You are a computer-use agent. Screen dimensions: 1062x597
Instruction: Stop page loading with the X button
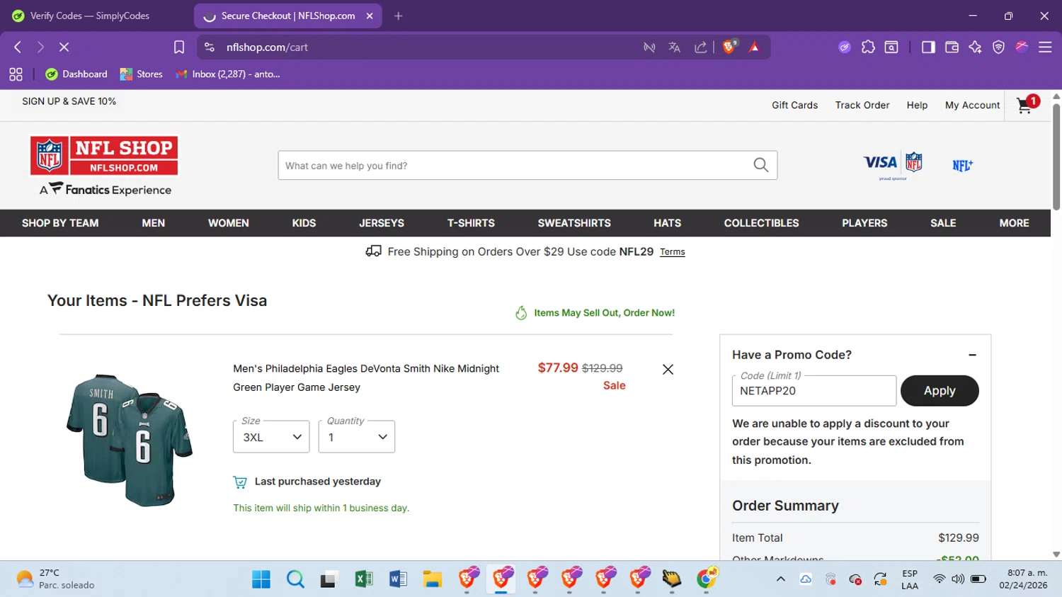click(x=64, y=47)
